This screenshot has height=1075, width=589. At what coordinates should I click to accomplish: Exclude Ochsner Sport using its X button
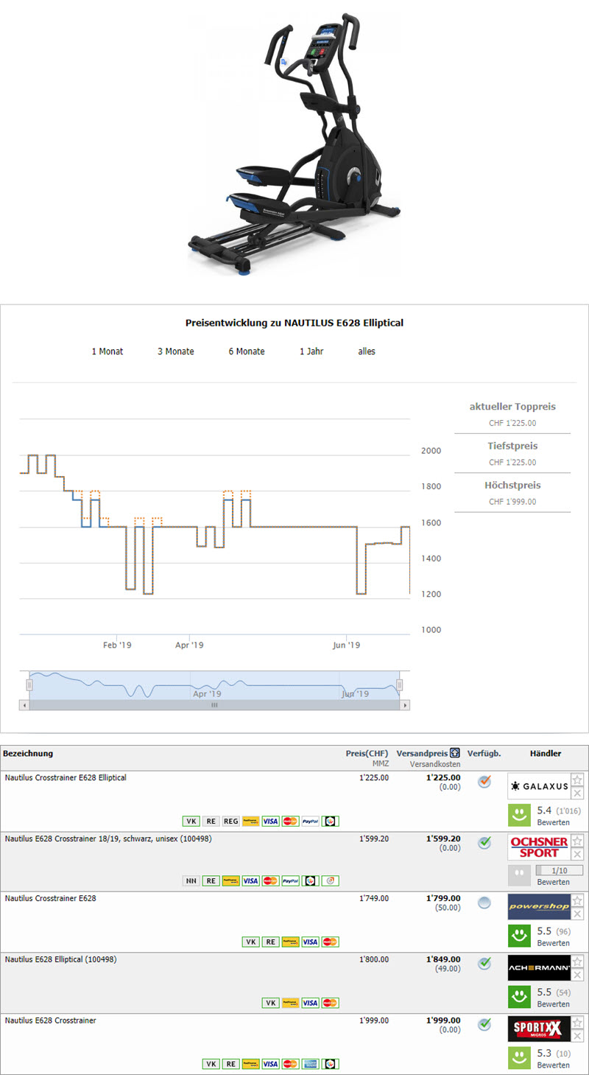[577, 854]
